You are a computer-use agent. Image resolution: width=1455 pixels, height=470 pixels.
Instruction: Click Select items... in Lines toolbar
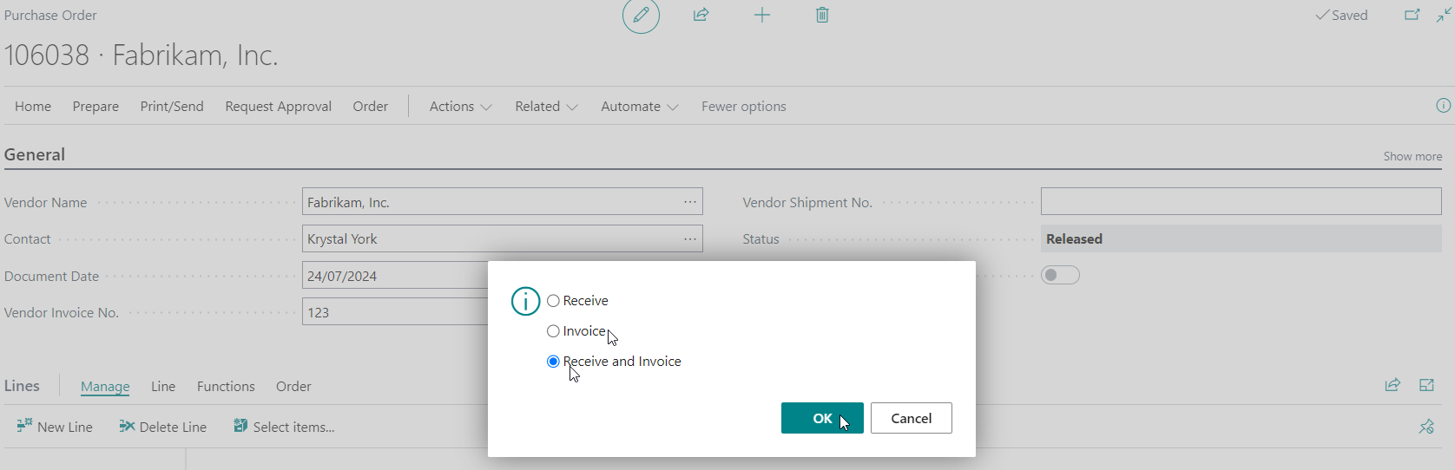tap(284, 427)
